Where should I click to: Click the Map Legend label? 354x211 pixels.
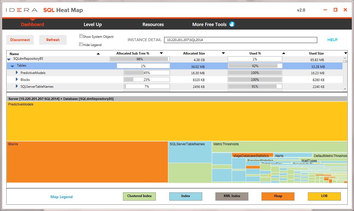[x=61, y=197]
